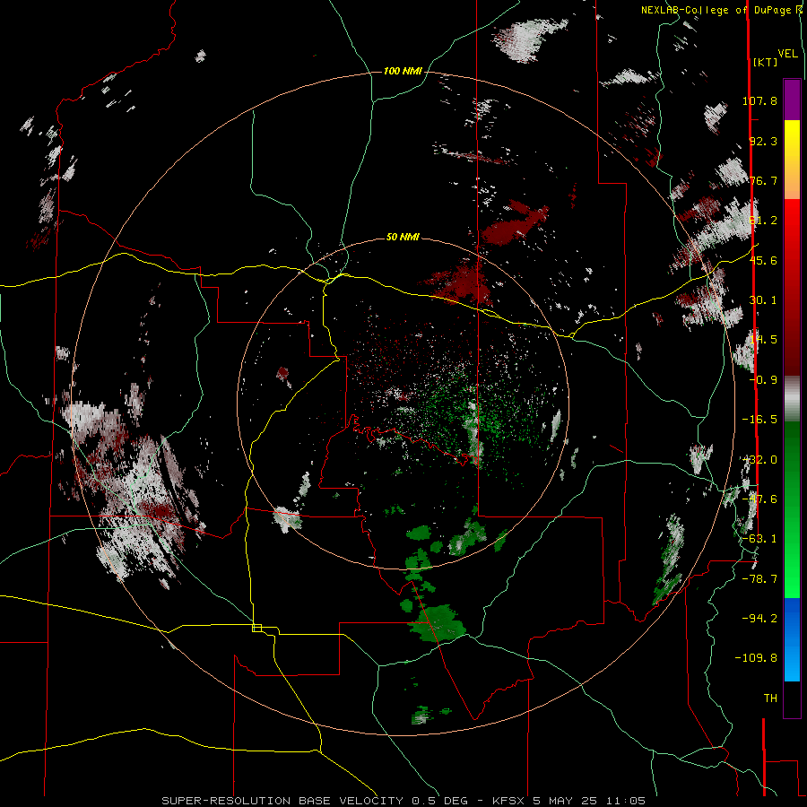Click the -63.1 legend value
807x807 pixels.
(759, 539)
